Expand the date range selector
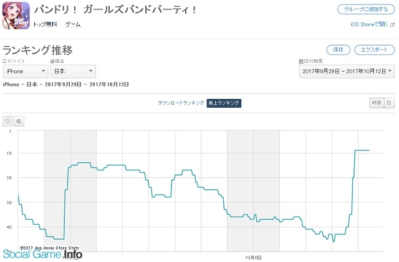The height and width of the screenshot is (262, 399). tap(347, 72)
